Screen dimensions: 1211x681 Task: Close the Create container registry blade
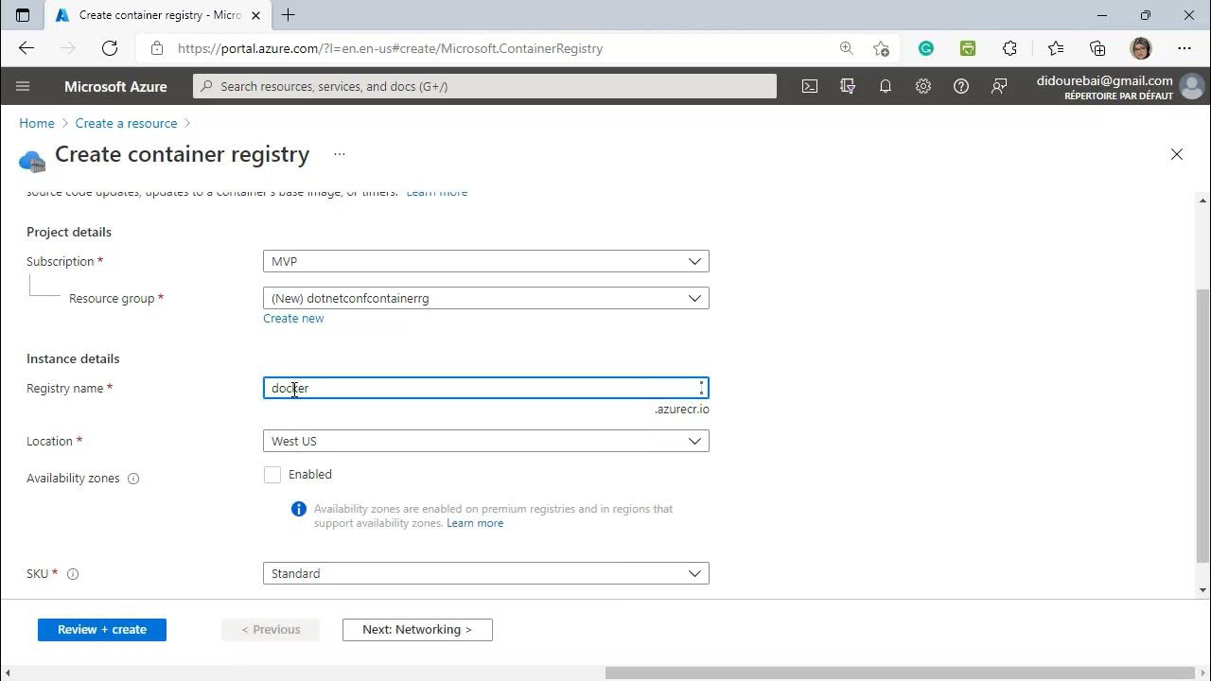coord(1177,154)
